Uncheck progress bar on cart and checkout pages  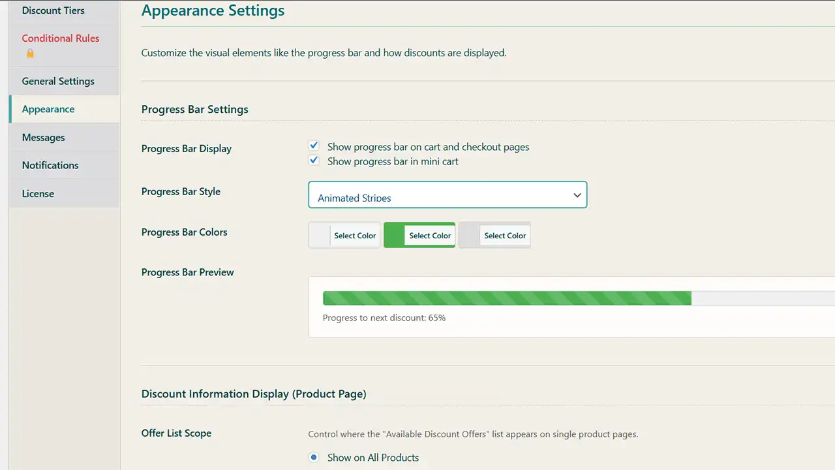(314, 146)
